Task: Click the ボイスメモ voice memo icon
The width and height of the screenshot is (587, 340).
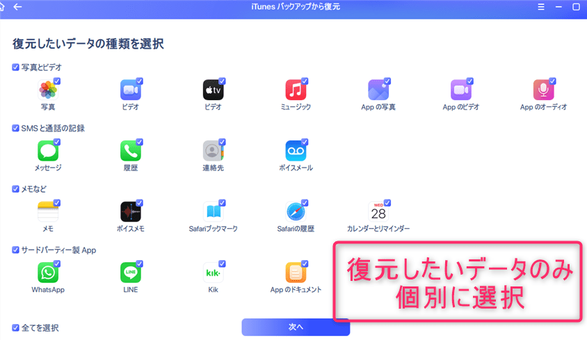Action: point(130,211)
